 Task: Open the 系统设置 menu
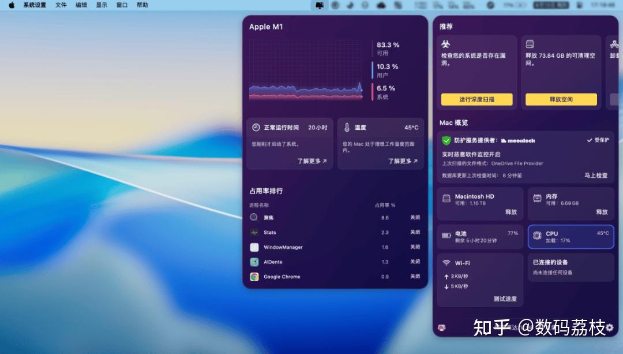[x=35, y=5]
